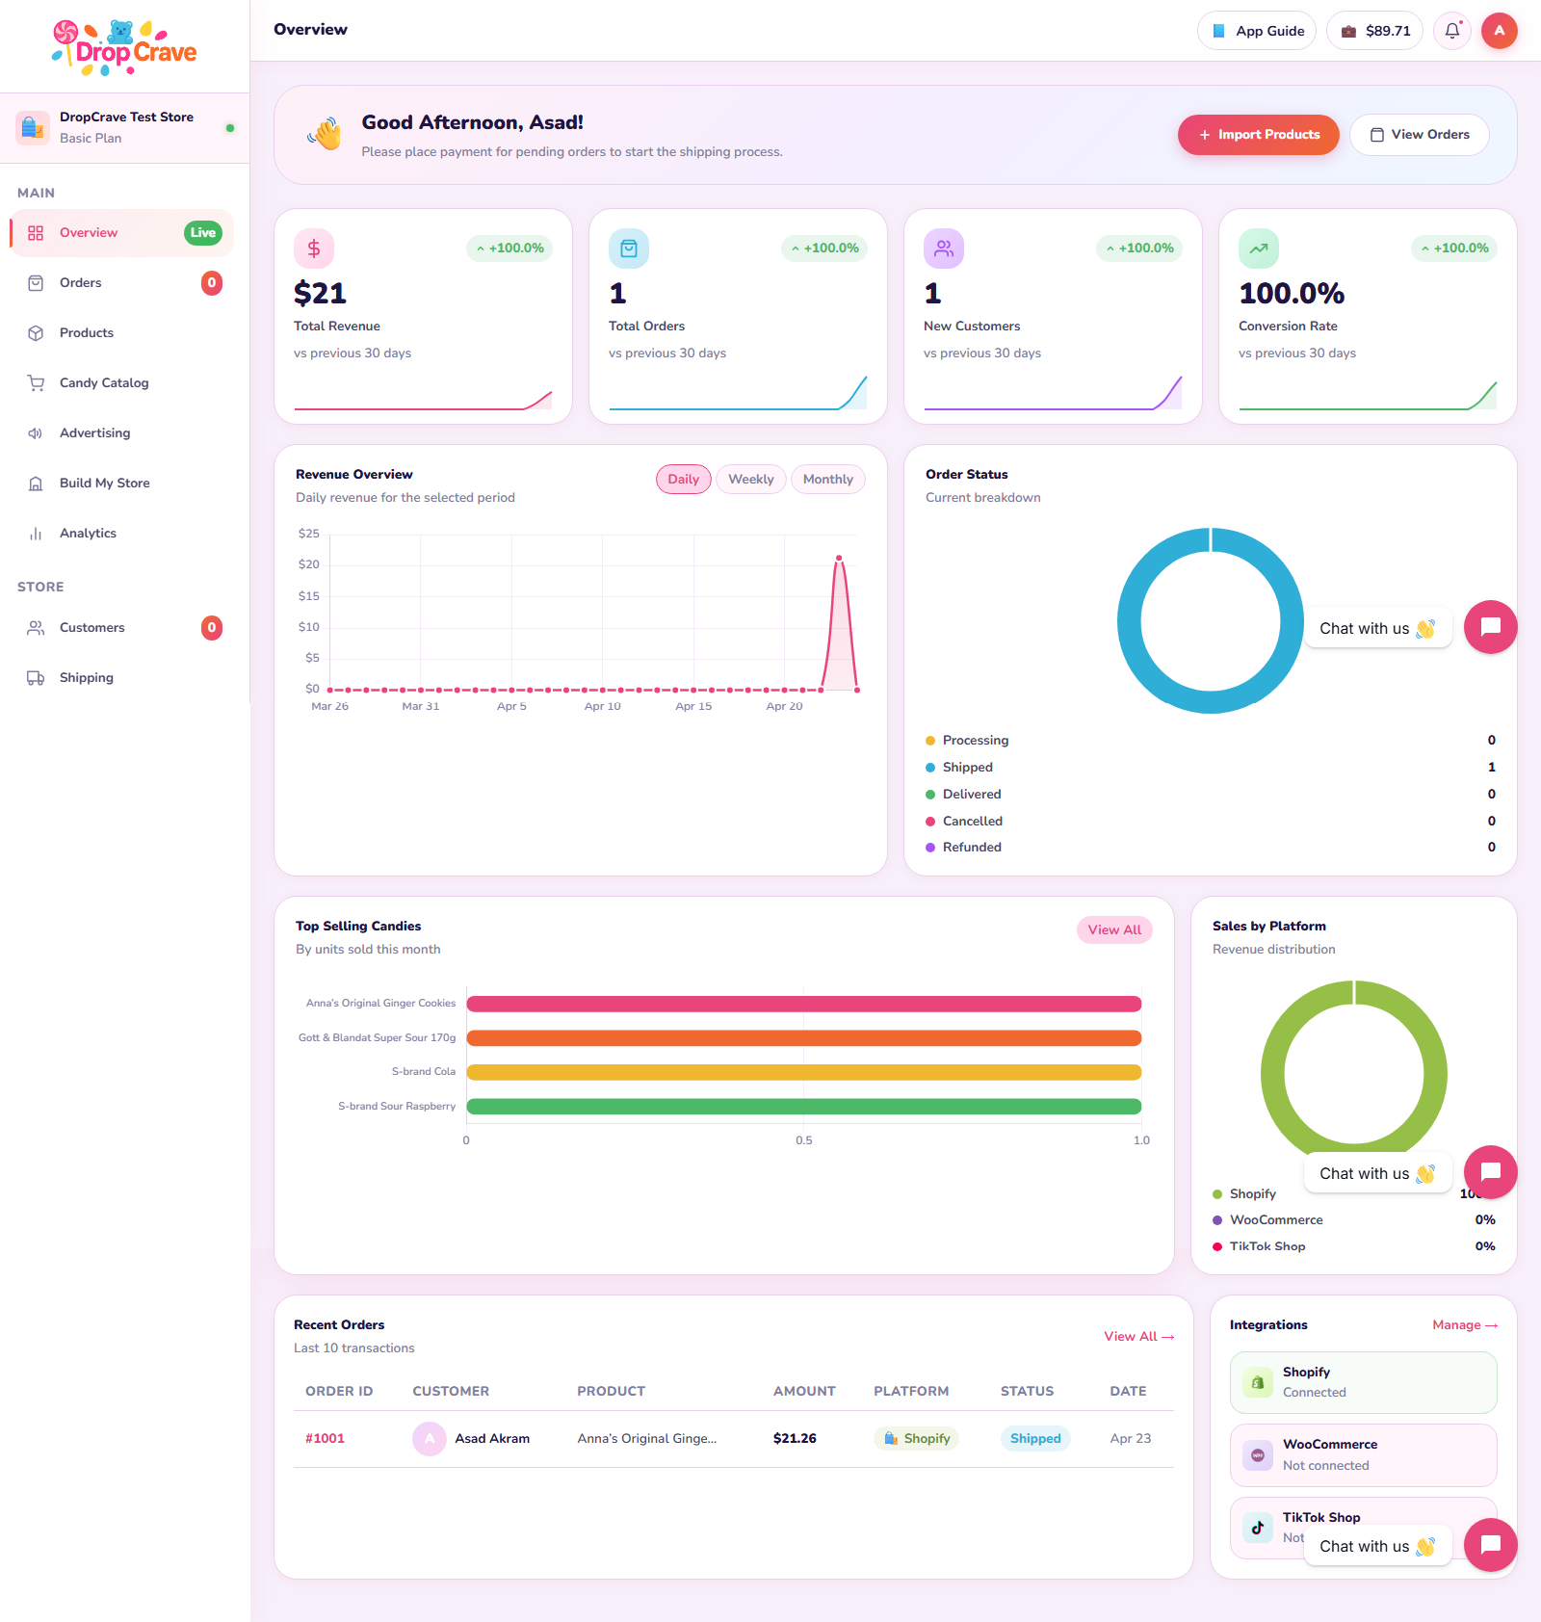Viewport: 1541px width, 1622px height.
Task: Click the Import Products button
Action: (x=1259, y=135)
